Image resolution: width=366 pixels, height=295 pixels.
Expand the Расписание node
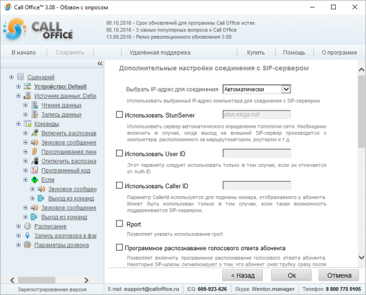pos(19,226)
